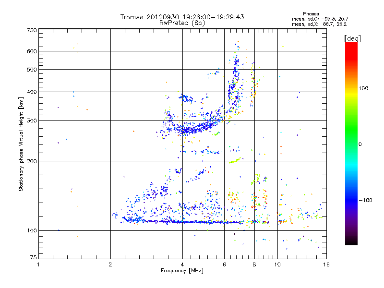This screenshot has width=384, height=288.
Task: Click the x-axis label '2'
Action: tap(110, 264)
